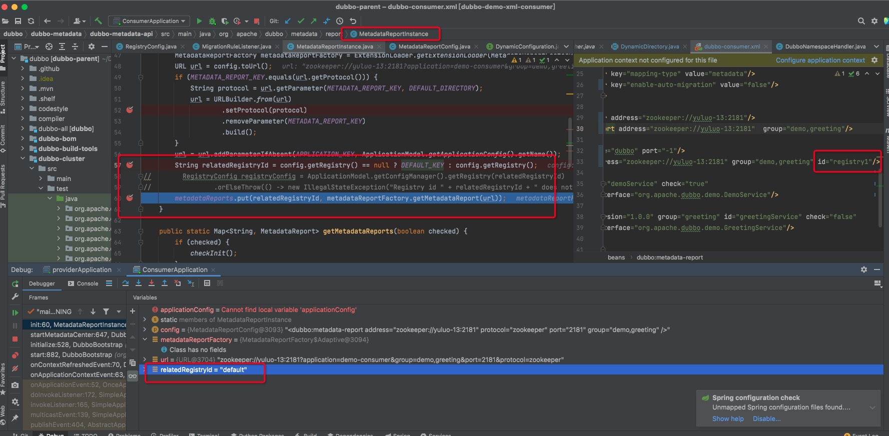
Task: Collapse the dubbo-cluster module
Action: (x=23, y=158)
